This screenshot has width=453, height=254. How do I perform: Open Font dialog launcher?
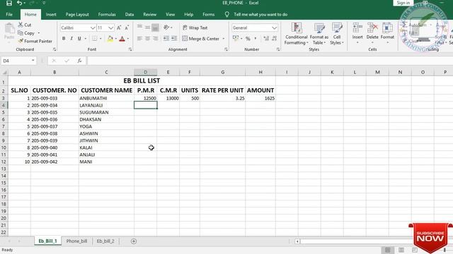point(130,49)
